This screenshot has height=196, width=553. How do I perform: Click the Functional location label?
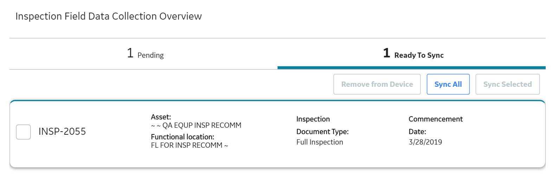[182, 137]
